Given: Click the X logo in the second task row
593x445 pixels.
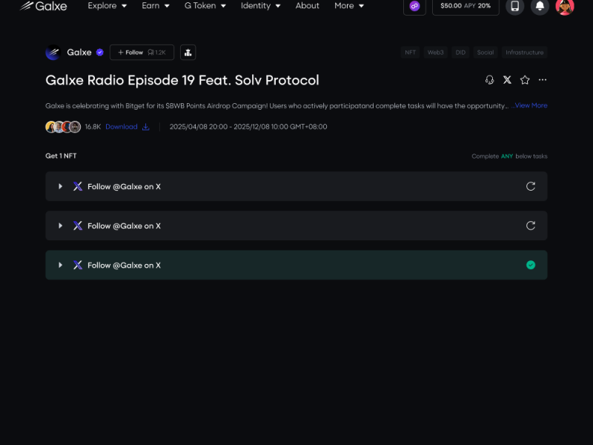Looking at the screenshot, I should (78, 225).
